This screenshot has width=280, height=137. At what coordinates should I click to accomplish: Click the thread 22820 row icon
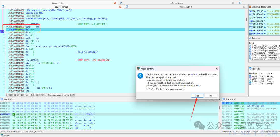point(250,79)
